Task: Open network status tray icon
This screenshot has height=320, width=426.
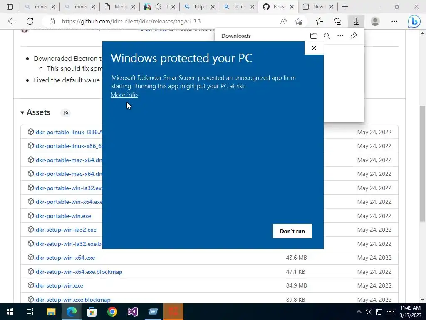Action: (379, 312)
